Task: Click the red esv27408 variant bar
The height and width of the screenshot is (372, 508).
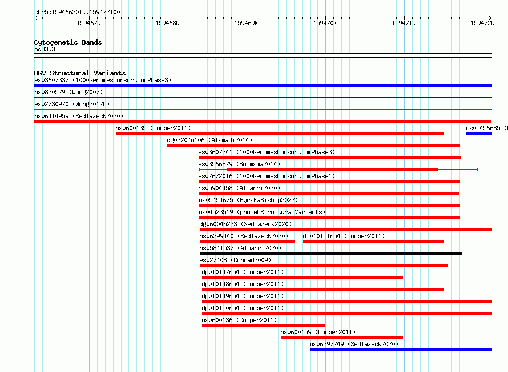Action: (324, 266)
